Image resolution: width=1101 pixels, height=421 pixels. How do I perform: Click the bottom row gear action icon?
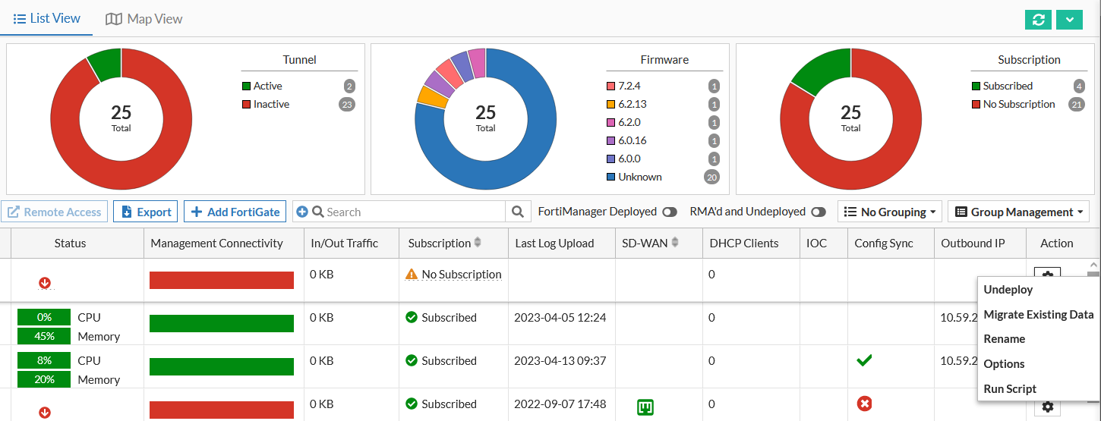pyautogui.click(x=1048, y=407)
